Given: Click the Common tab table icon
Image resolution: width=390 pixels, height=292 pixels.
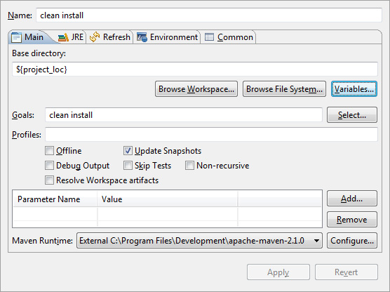Looking at the screenshot, I should click(x=209, y=37).
